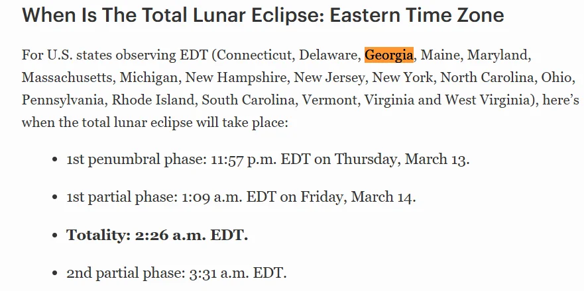Click the 1st penumbral phase list item
584x291 pixels.
268,160
